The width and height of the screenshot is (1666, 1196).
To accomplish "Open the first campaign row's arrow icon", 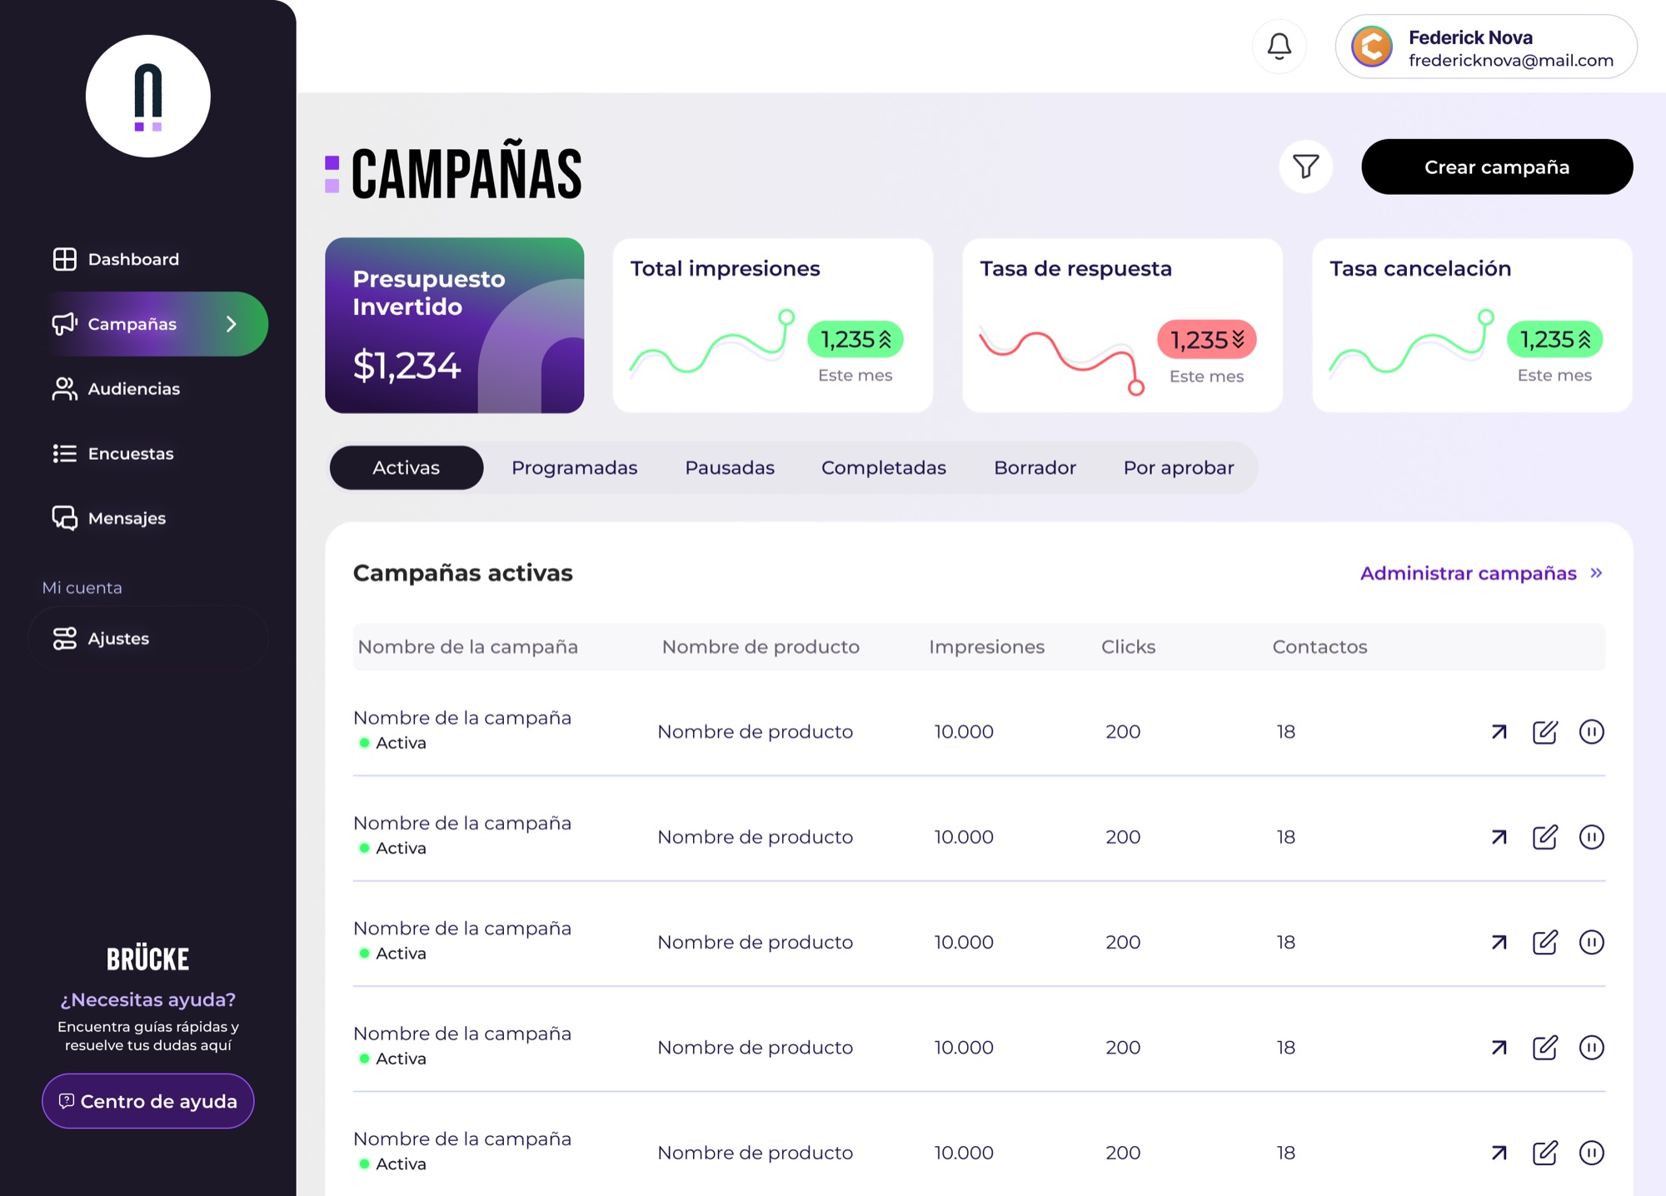I will pyautogui.click(x=1499, y=732).
